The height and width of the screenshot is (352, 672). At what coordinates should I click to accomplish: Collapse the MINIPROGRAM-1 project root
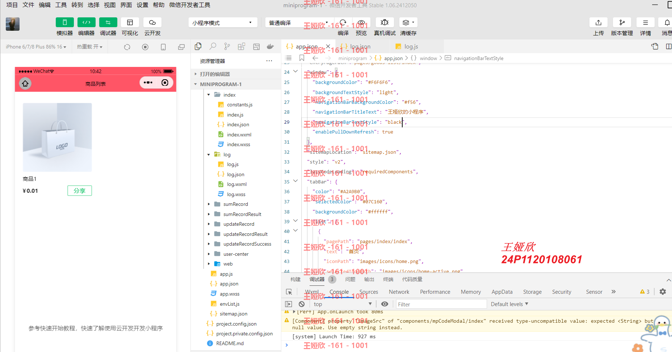click(x=236, y=84)
